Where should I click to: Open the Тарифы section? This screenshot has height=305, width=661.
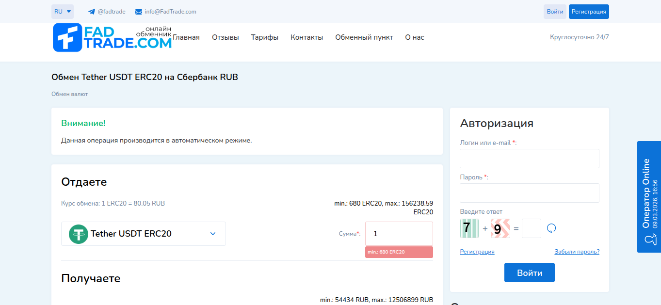coord(264,37)
